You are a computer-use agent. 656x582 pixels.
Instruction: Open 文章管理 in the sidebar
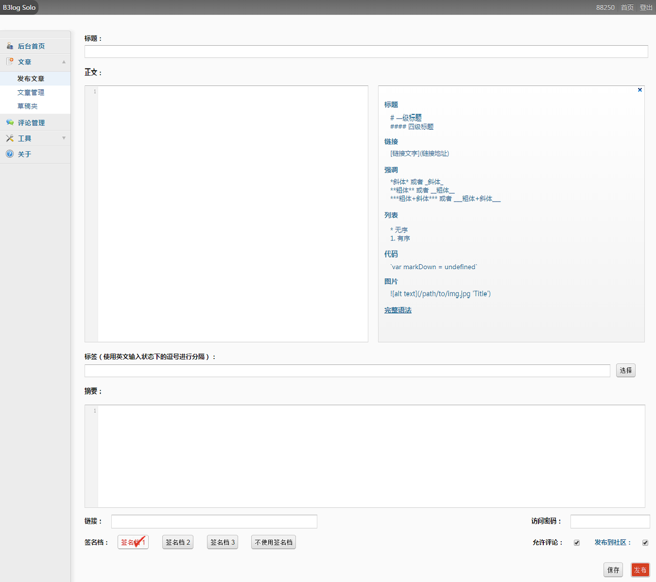(31, 92)
